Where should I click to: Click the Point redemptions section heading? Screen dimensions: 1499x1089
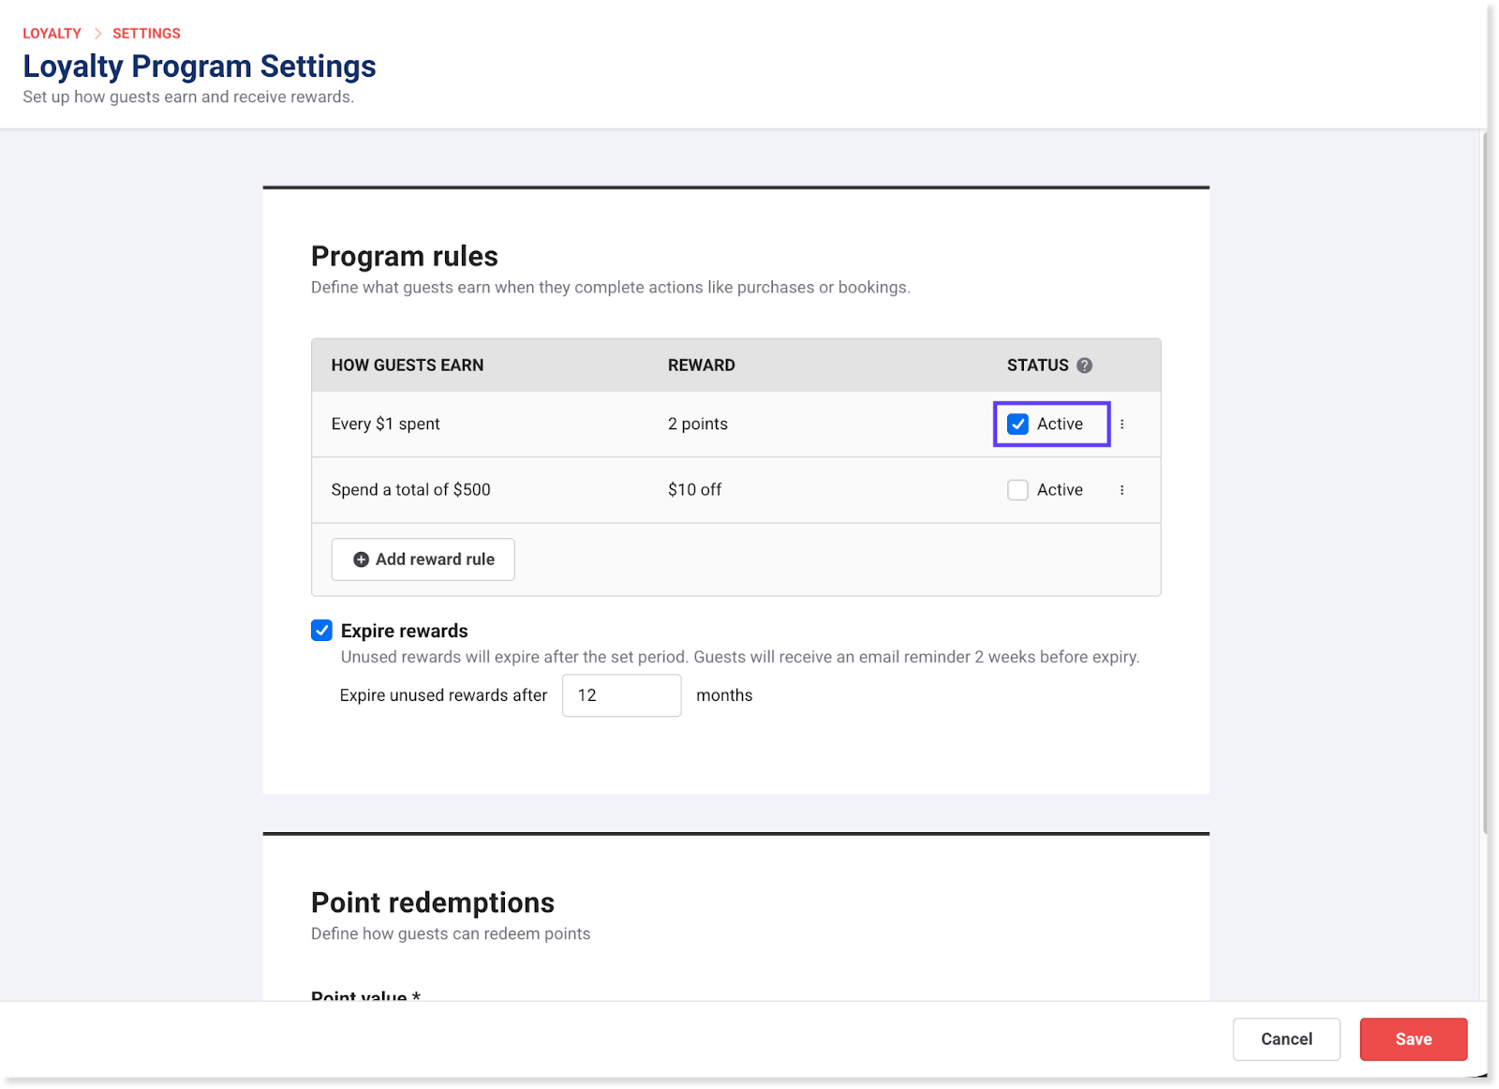tap(432, 903)
